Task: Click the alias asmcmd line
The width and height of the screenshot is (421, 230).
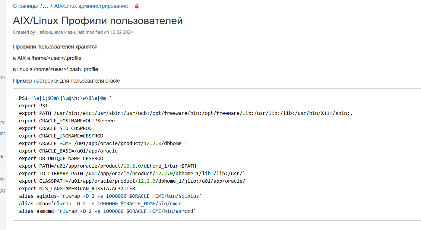Action: pos(107,211)
